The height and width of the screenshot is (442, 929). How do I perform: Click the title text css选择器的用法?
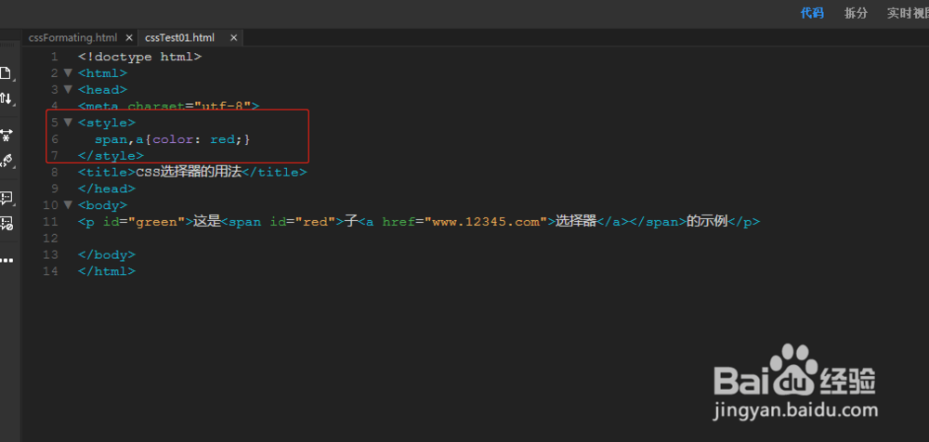pos(190,172)
